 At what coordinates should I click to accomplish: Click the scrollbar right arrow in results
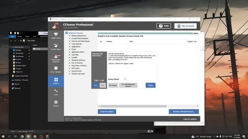(197, 106)
